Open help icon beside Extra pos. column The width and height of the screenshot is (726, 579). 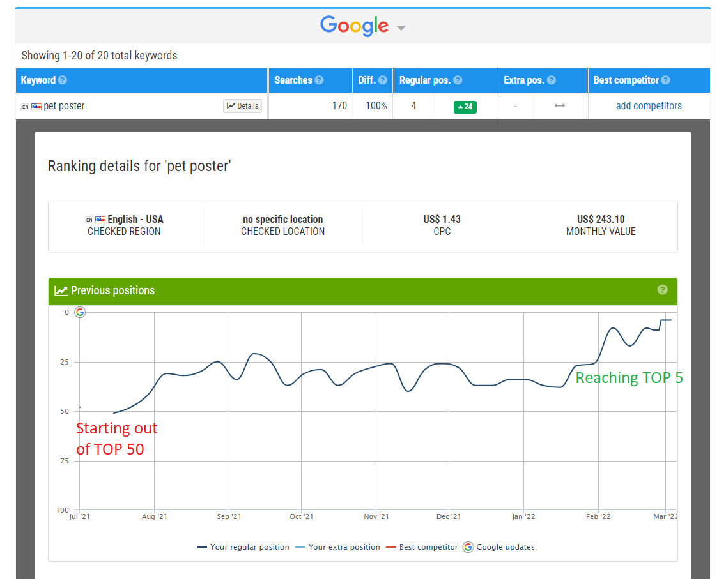pos(551,80)
